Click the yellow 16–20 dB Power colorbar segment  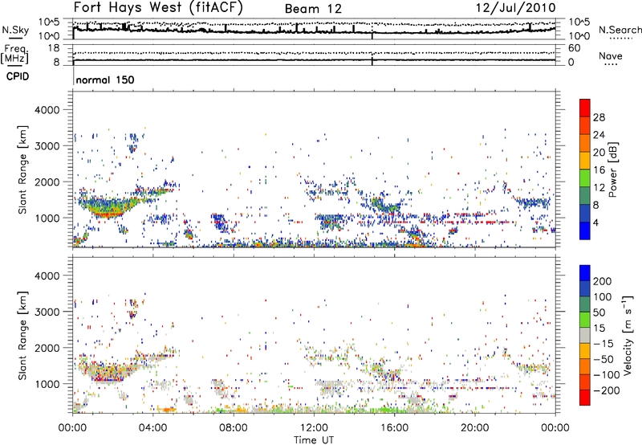[x=585, y=161]
